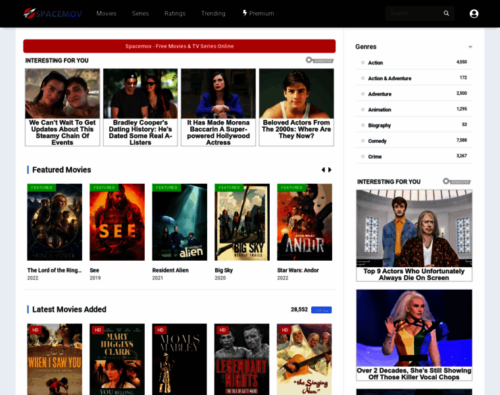500x395 pixels.
Task: Open the Morena Baccarin ad
Action: [218, 107]
